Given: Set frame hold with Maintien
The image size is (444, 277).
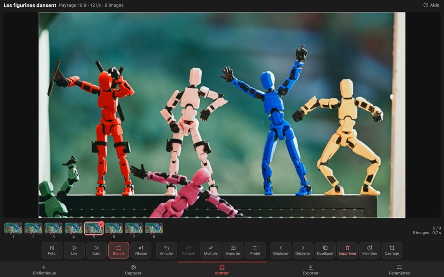Looking at the screenshot, I should tap(370, 250).
